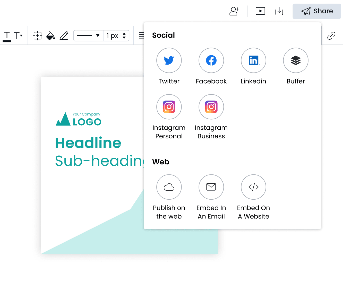Expand the text size dropdown
This screenshot has height=284, width=343.
18,35
